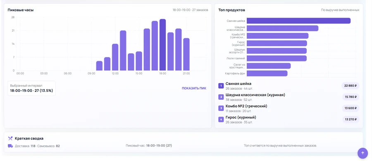
Task: Click the scroll-to-top arrow button
Action: (362, 153)
